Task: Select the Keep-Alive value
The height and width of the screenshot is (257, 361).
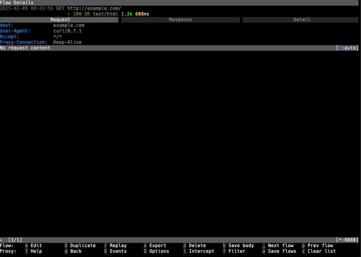Action: point(67,42)
